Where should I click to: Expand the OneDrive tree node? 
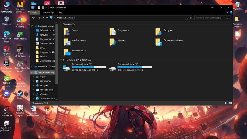(32, 67)
